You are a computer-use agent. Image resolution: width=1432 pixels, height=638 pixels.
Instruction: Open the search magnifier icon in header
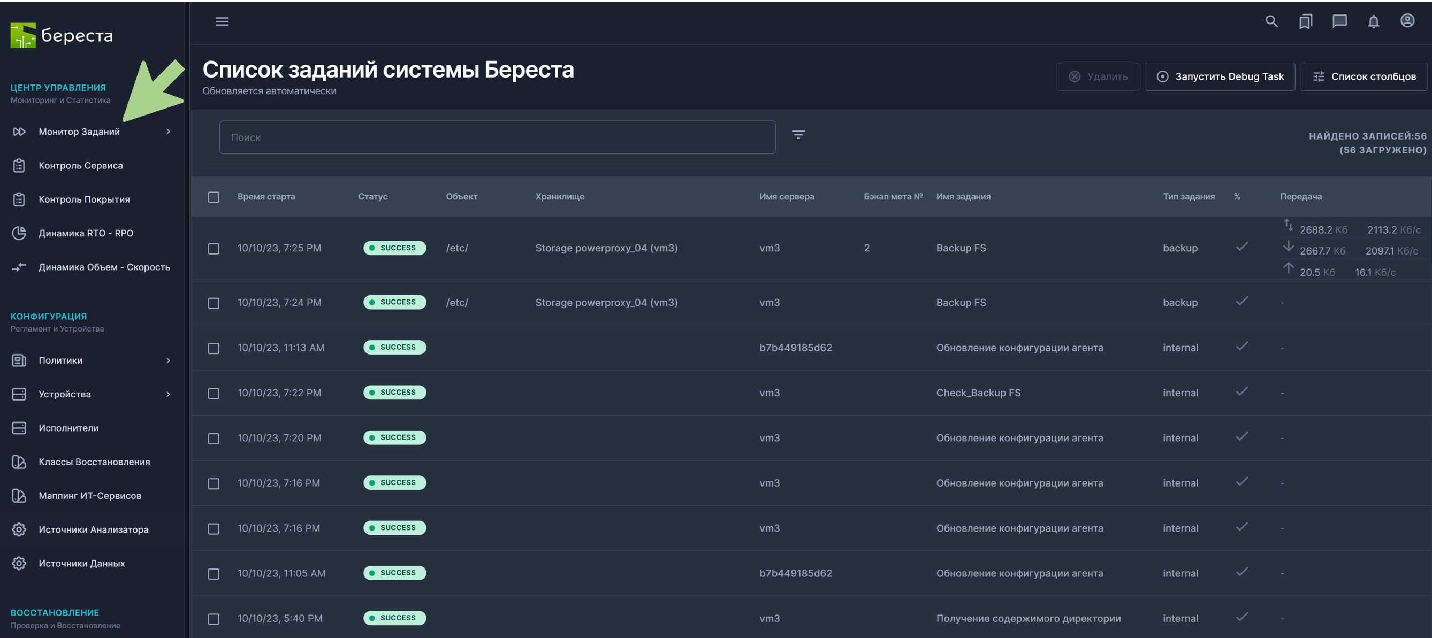point(1271,22)
